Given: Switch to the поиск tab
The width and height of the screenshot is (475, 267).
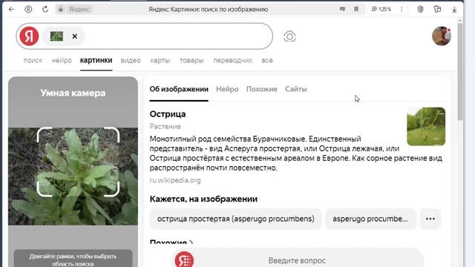Looking at the screenshot, I should 33,61.
